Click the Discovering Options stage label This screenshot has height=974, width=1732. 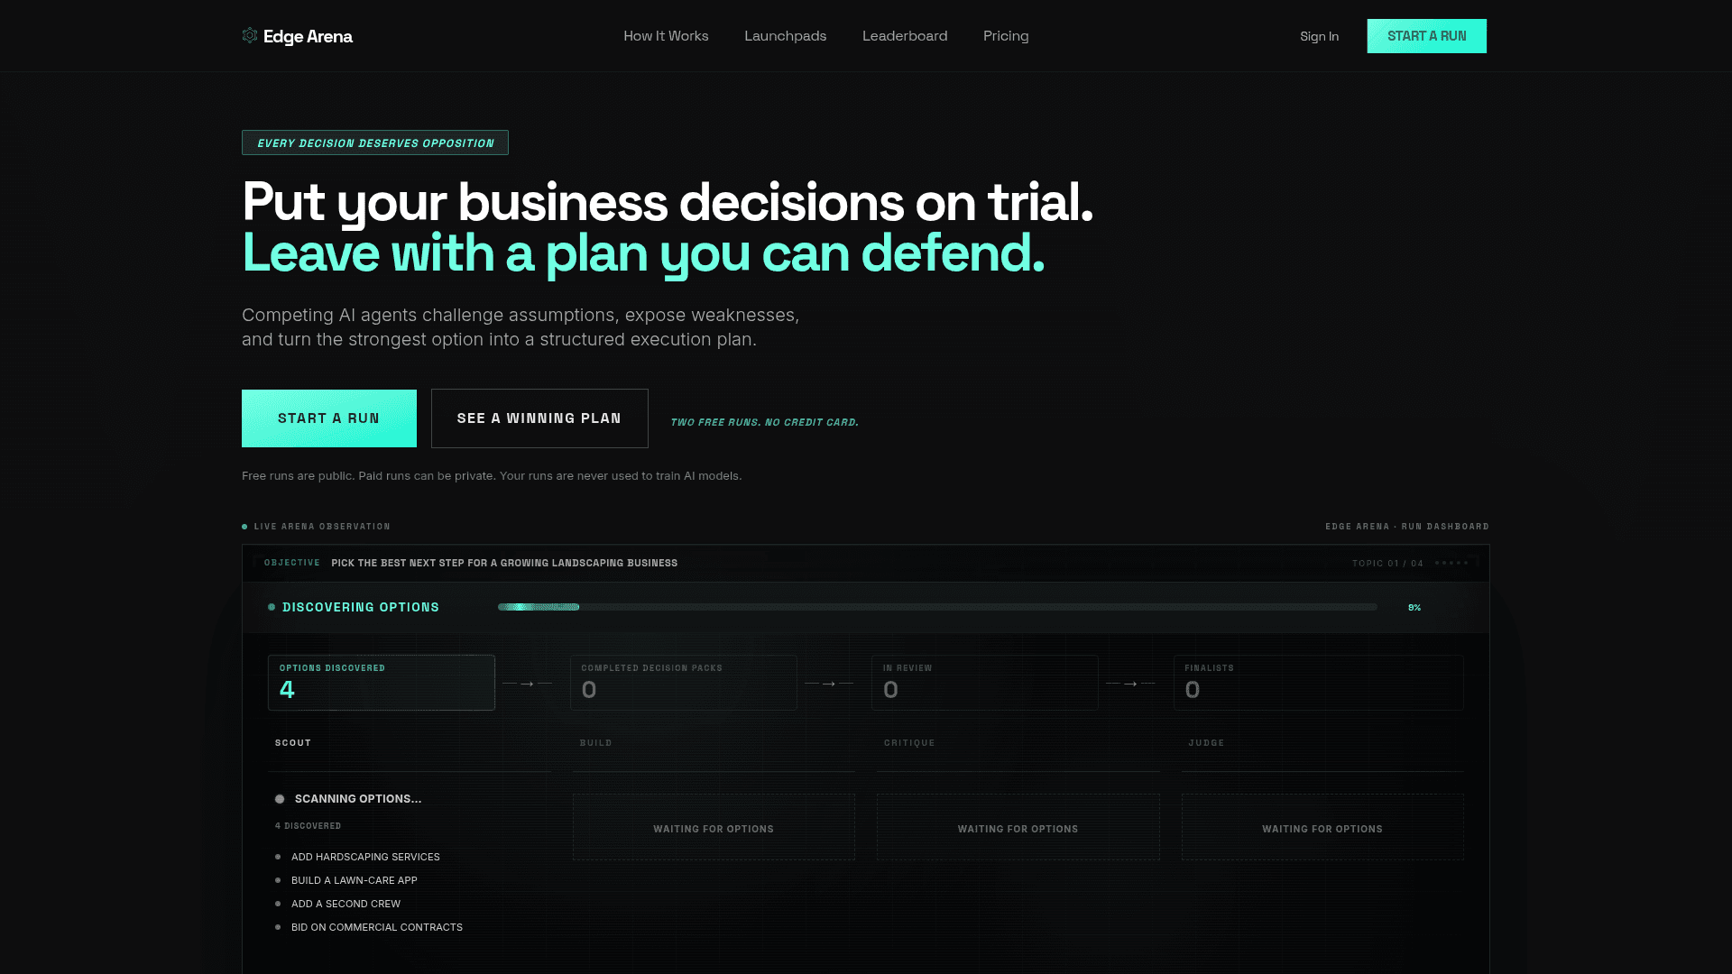click(x=361, y=607)
